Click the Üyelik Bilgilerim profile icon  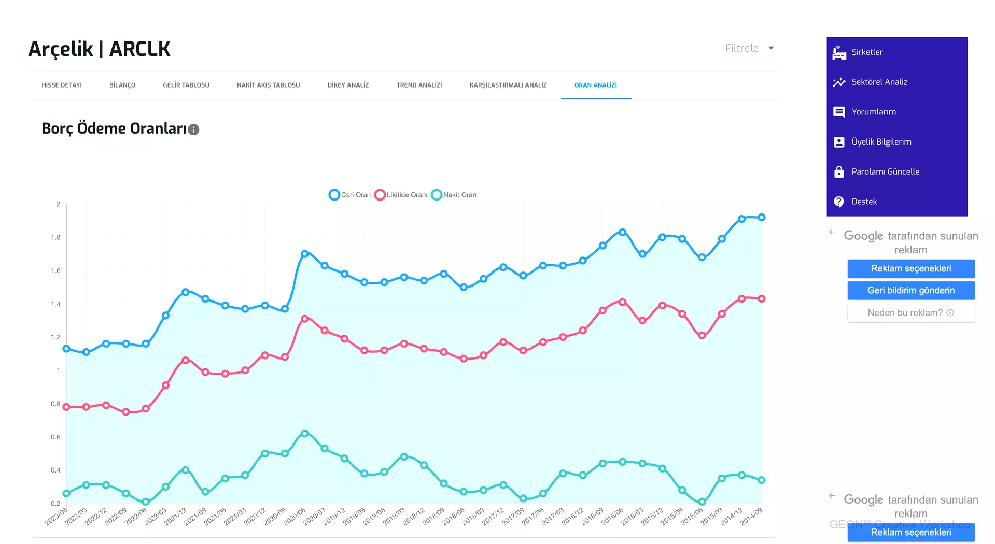[839, 142]
